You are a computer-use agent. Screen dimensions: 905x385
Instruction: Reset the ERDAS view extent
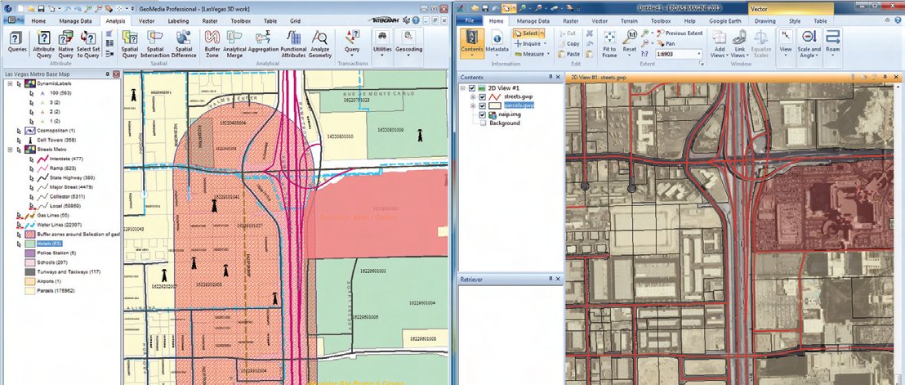pyautogui.click(x=630, y=42)
